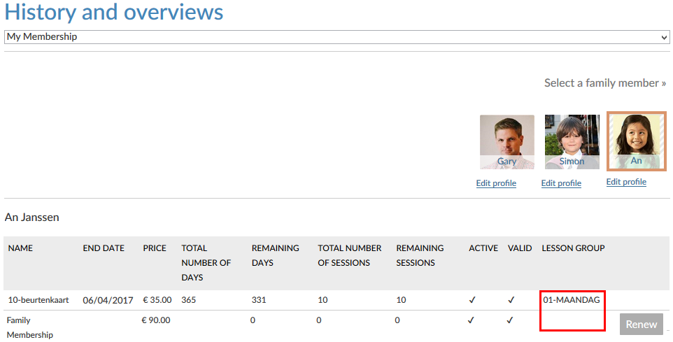Click the Valid checkmark for Family Membership
Image resolution: width=673 pixels, height=342 pixels.
pyautogui.click(x=510, y=320)
